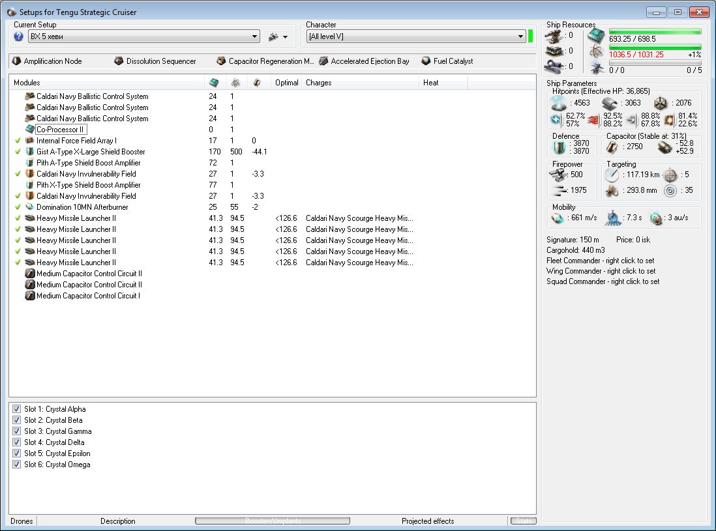The width and height of the screenshot is (716, 531).
Task: Open the ship setup actions icon
Action: pyautogui.click(x=273, y=37)
